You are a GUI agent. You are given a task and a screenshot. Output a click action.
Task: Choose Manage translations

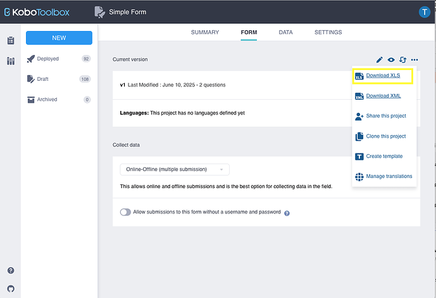[x=389, y=176]
